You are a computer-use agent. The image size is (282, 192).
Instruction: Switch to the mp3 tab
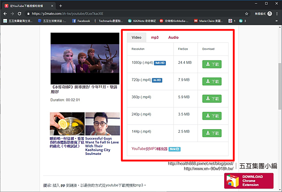(x=155, y=38)
